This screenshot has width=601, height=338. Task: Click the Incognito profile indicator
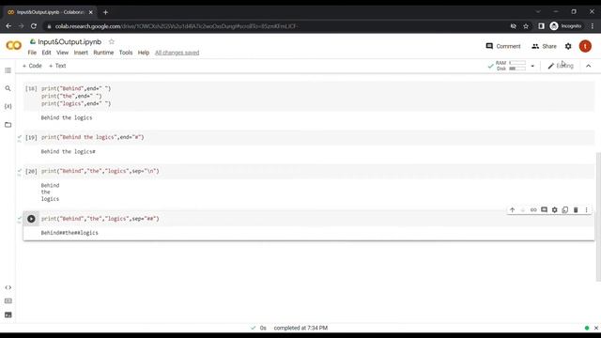tap(565, 26)
